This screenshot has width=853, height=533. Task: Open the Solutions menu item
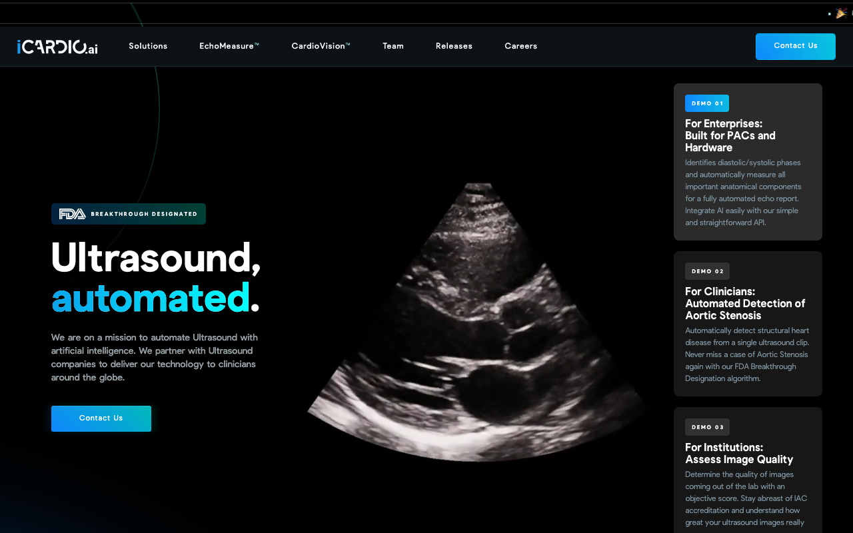148,46
